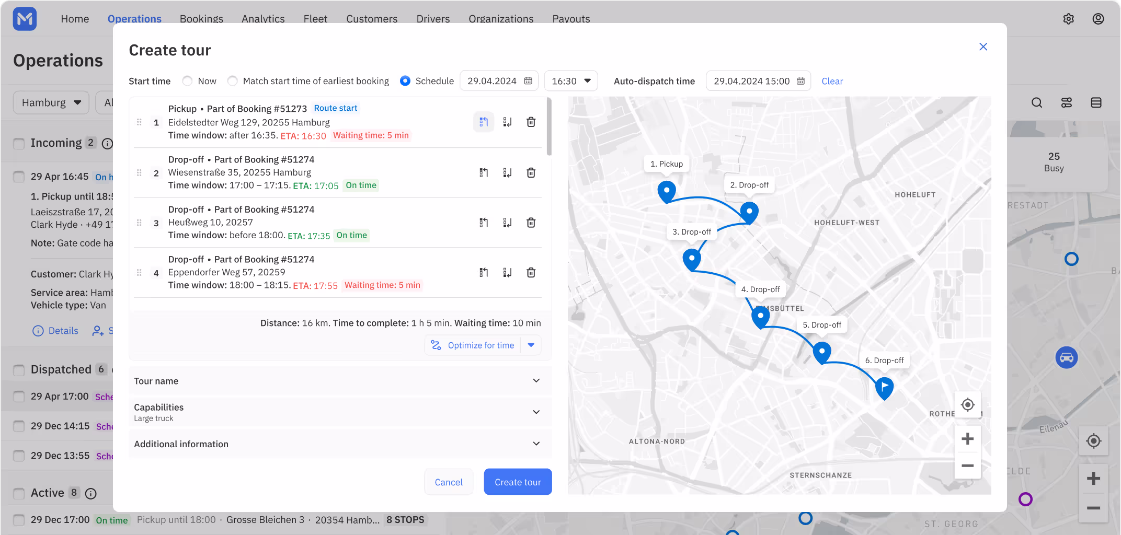This screenshot has height=535, width=1121.
Task: Select the Schedule start time option
Action: tap(405, 81)
